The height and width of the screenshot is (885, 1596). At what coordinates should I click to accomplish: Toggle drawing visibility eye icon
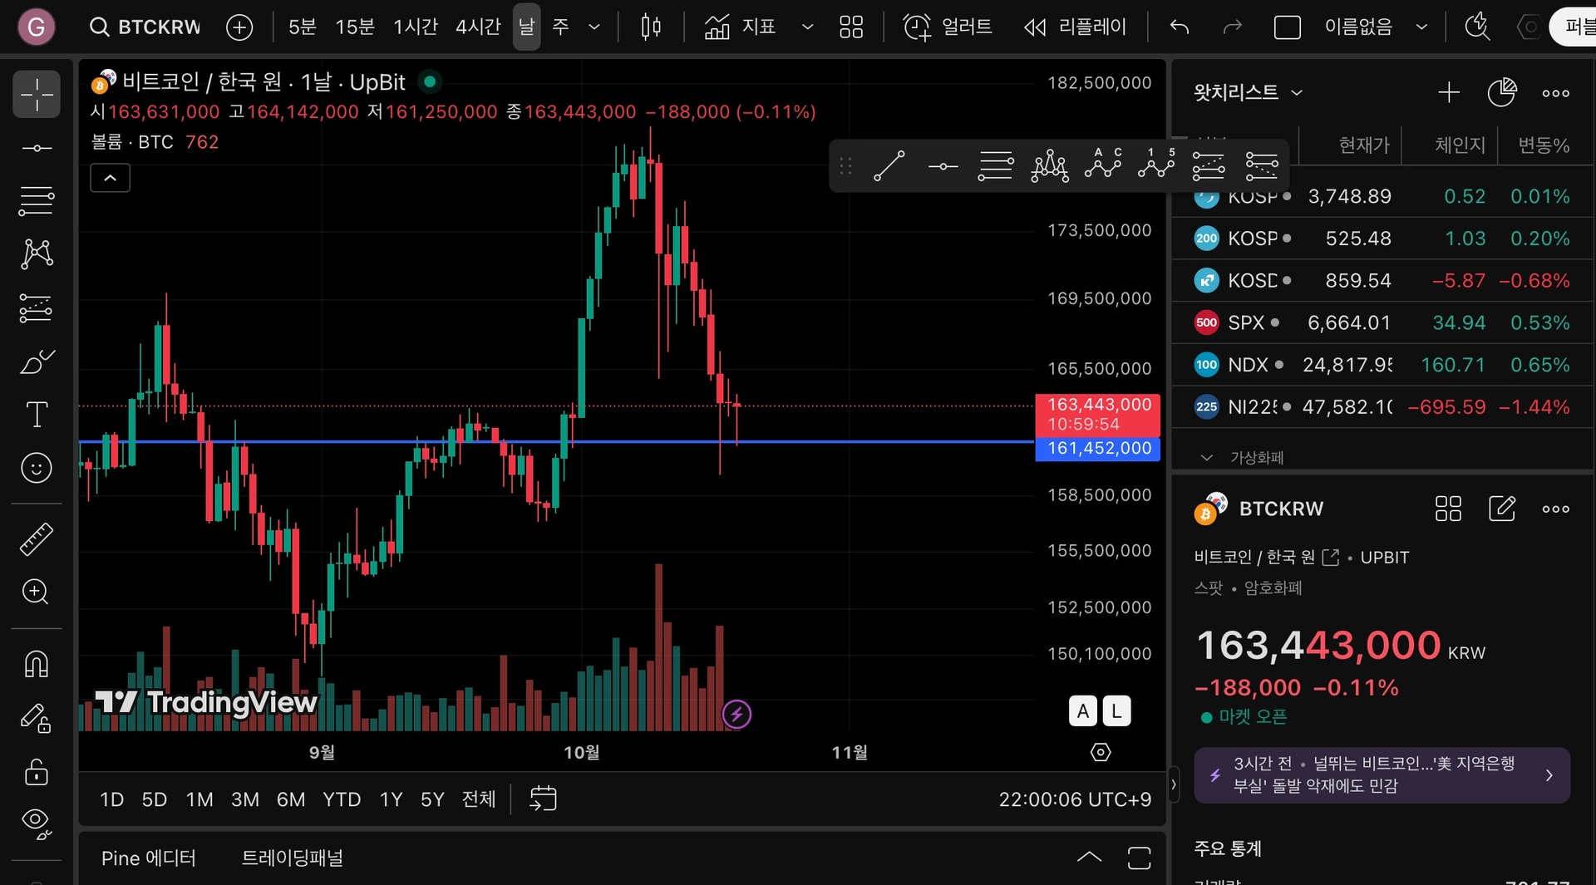(x=37, y=823)
